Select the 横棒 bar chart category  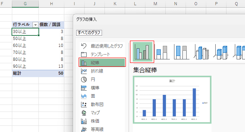pyautogui.click(x=102, y=88)
